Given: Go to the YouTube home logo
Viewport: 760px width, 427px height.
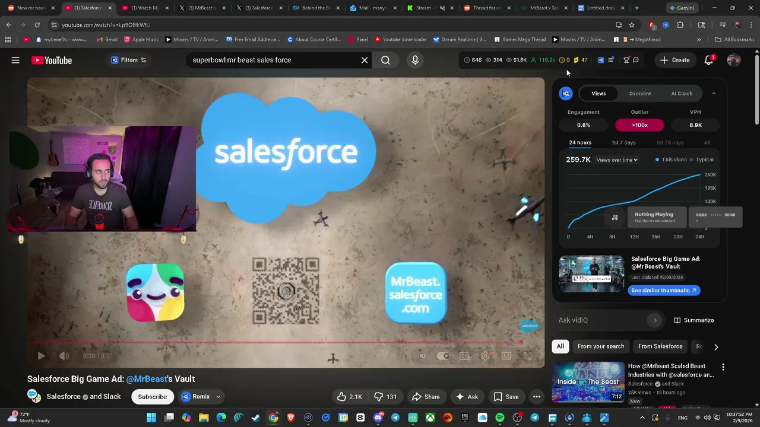Looking at the screenshot, I should (52, 60).
